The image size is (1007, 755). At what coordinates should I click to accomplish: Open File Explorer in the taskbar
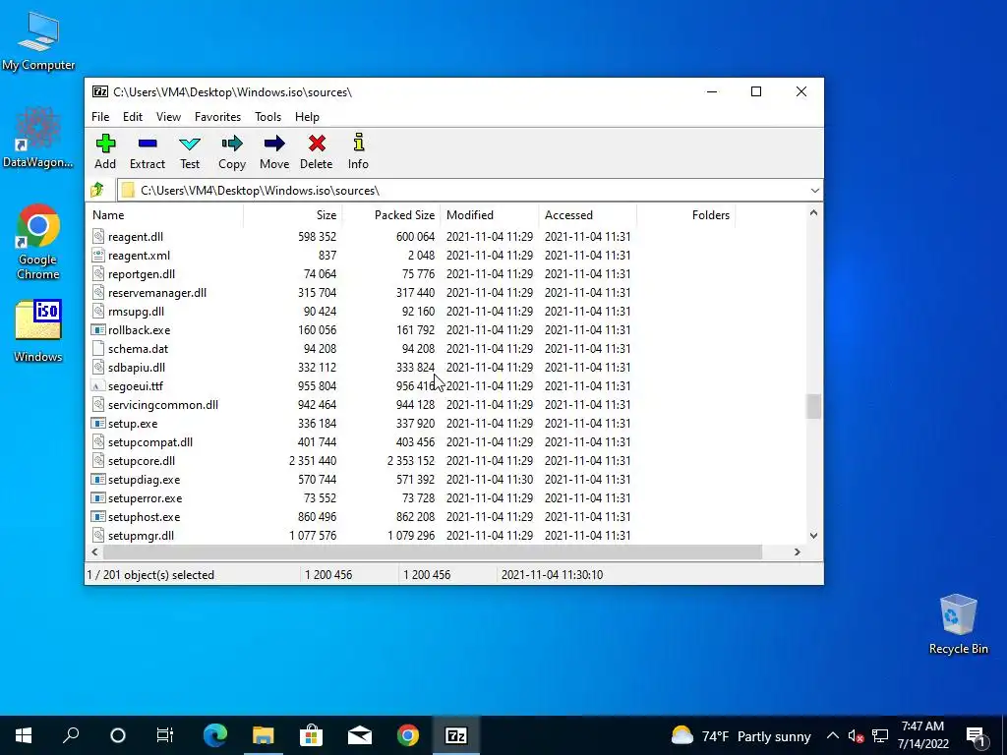tap(264, 735)
